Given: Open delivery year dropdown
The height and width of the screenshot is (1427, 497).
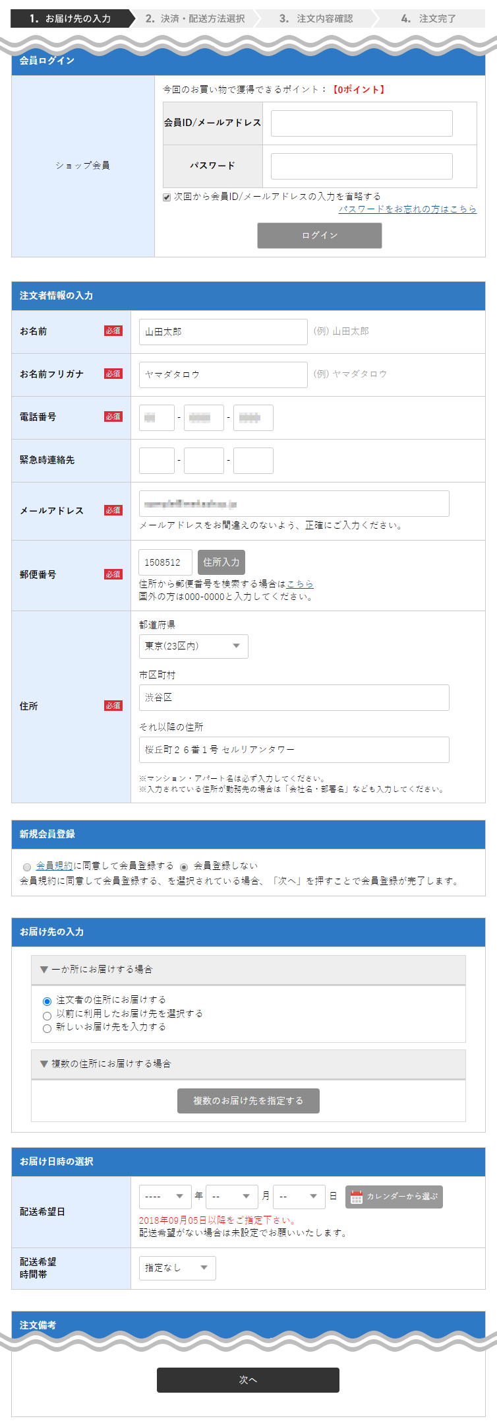Looking at the screenshot, I should coord(165,1197).
